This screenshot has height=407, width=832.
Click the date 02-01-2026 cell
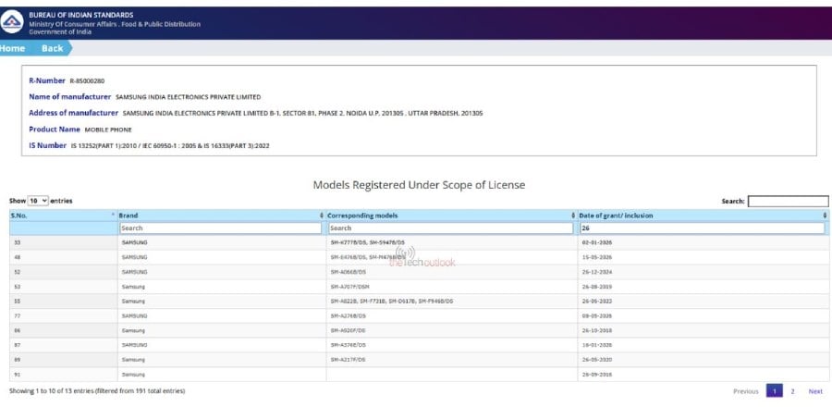tap(704, 242)
